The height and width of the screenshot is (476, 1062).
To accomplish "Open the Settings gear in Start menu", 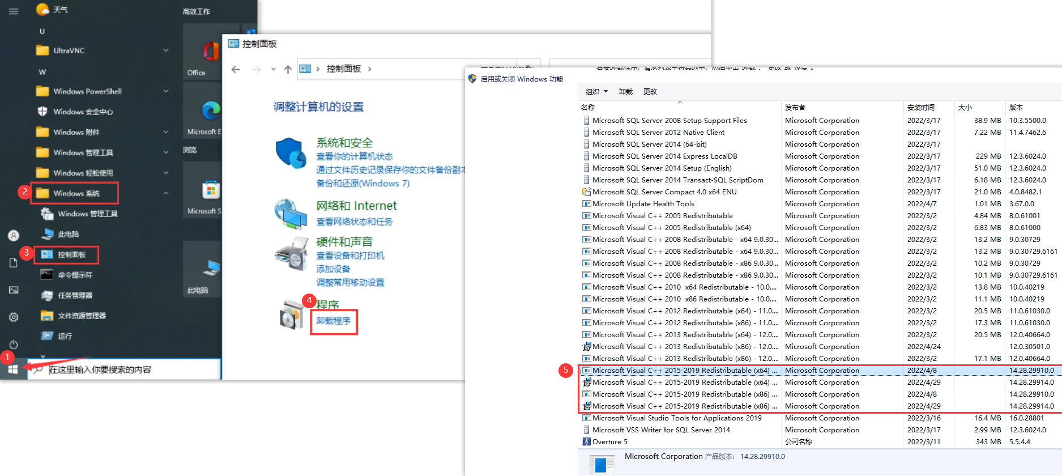I will click(x=14, y=317).
